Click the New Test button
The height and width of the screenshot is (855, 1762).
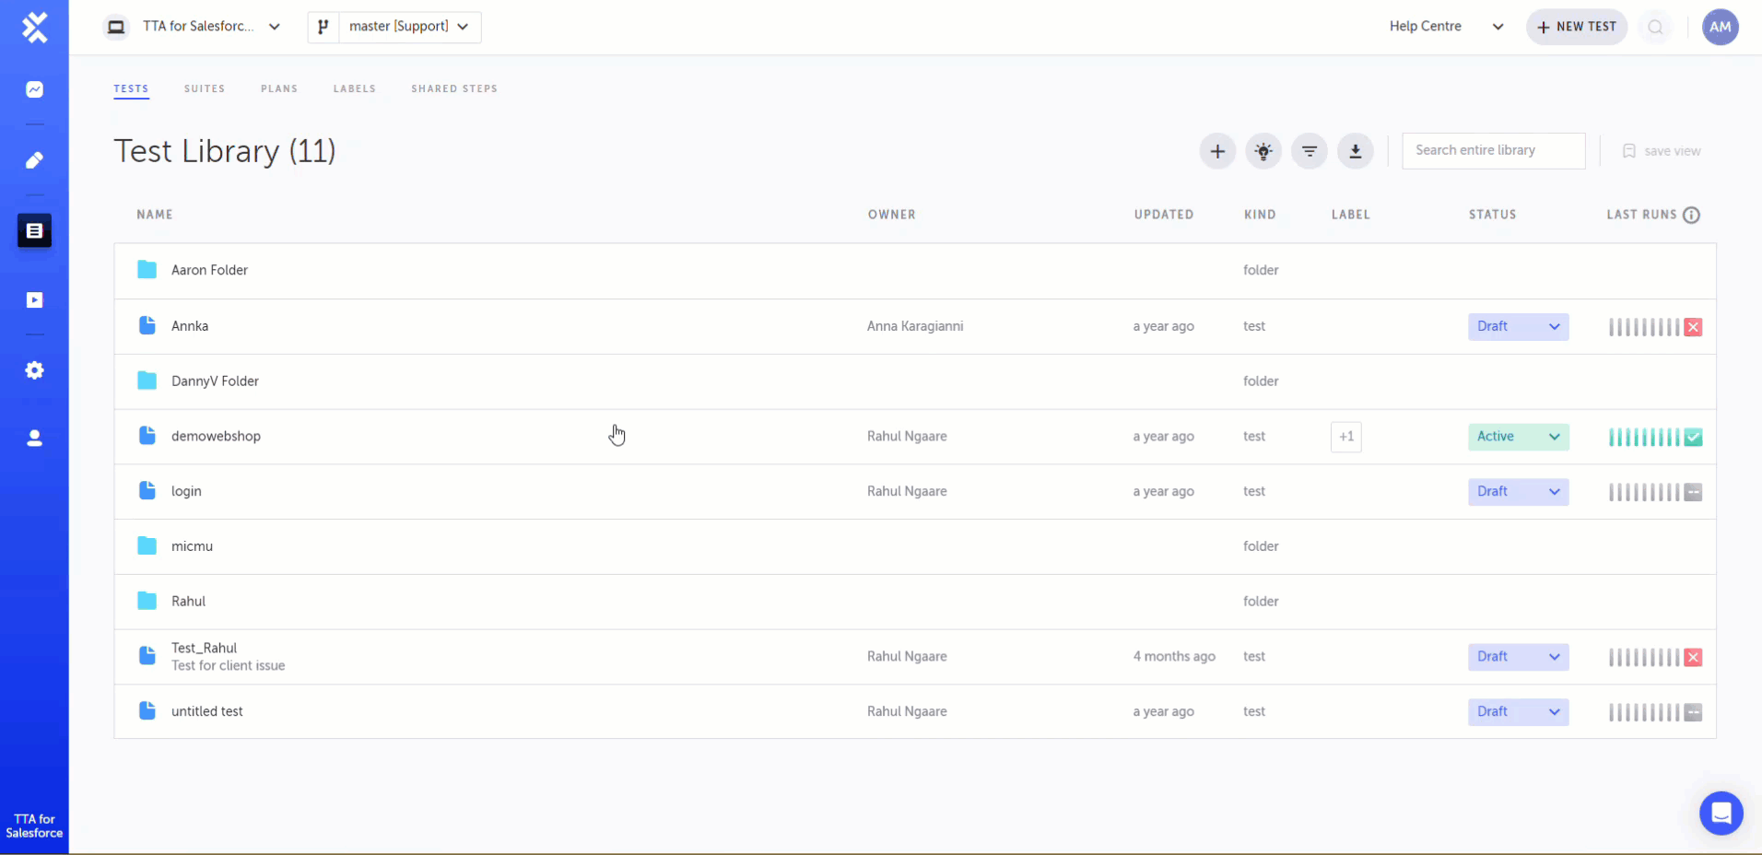click(1577, 27)
